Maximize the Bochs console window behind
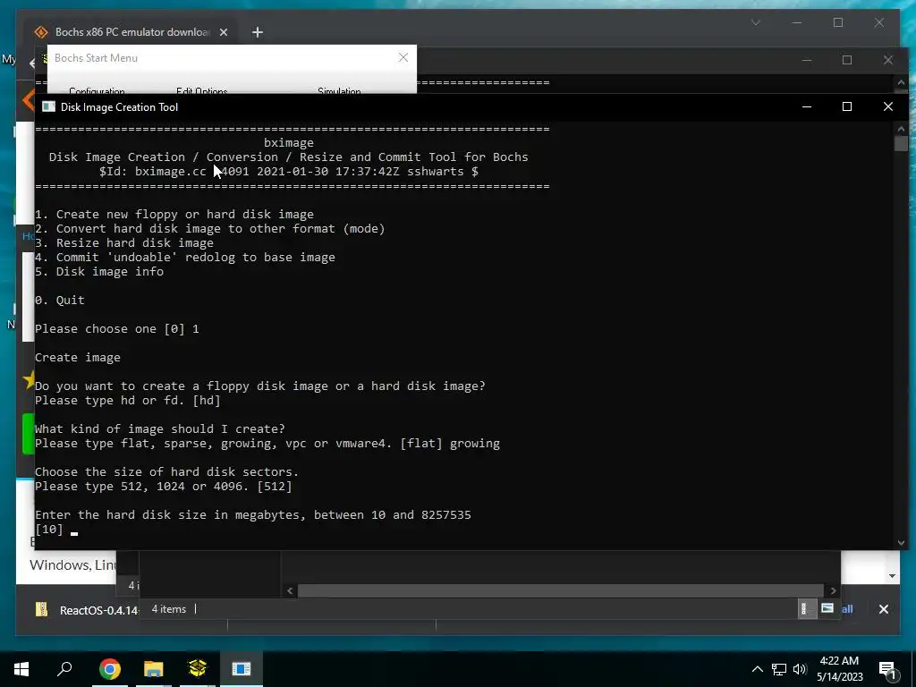 coord(847,60)
